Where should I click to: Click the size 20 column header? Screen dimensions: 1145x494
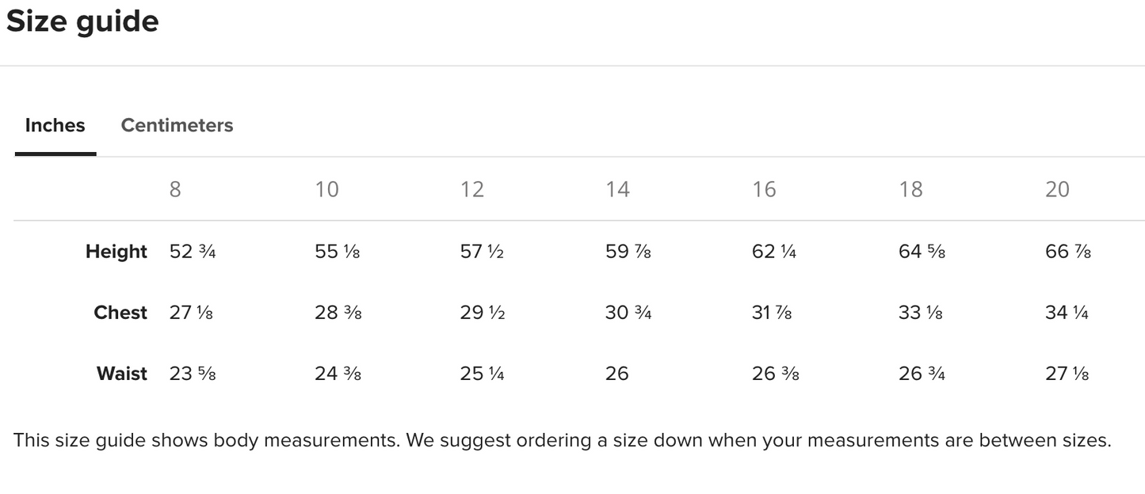tap(1057, 189)
